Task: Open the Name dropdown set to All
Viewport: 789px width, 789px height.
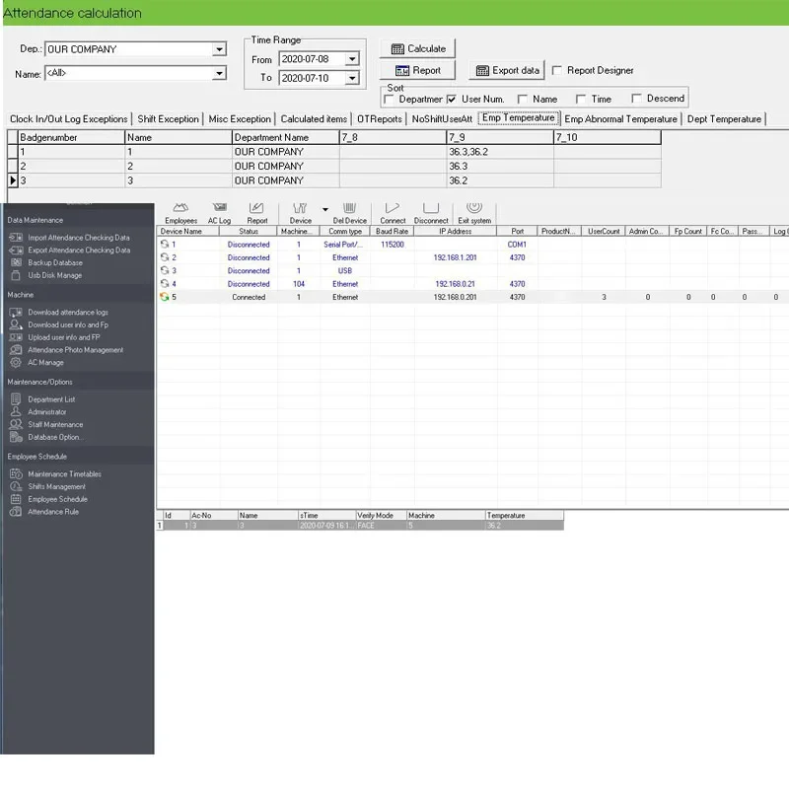Action: pos(219,73)
